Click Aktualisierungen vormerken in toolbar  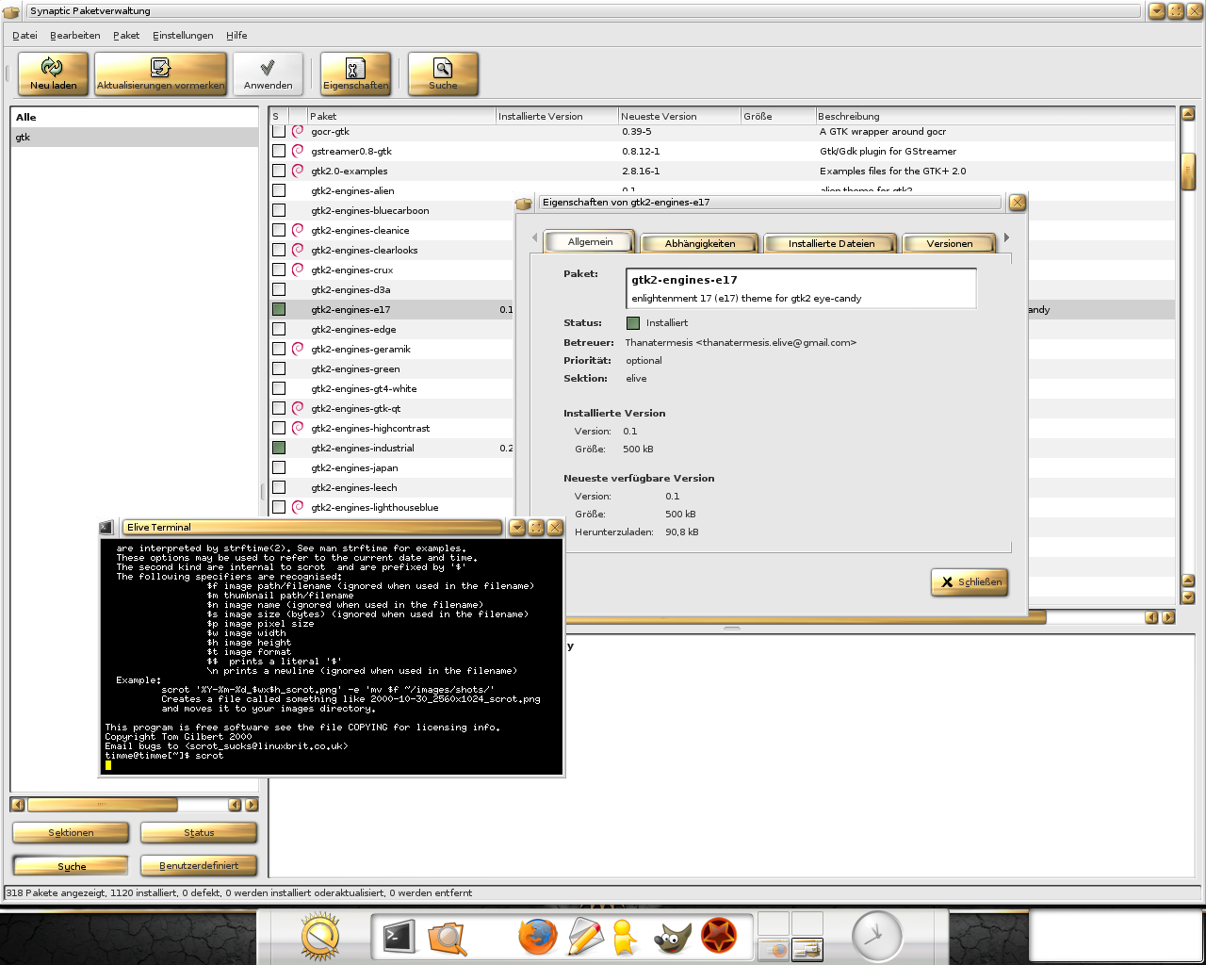tap(161, 74)
